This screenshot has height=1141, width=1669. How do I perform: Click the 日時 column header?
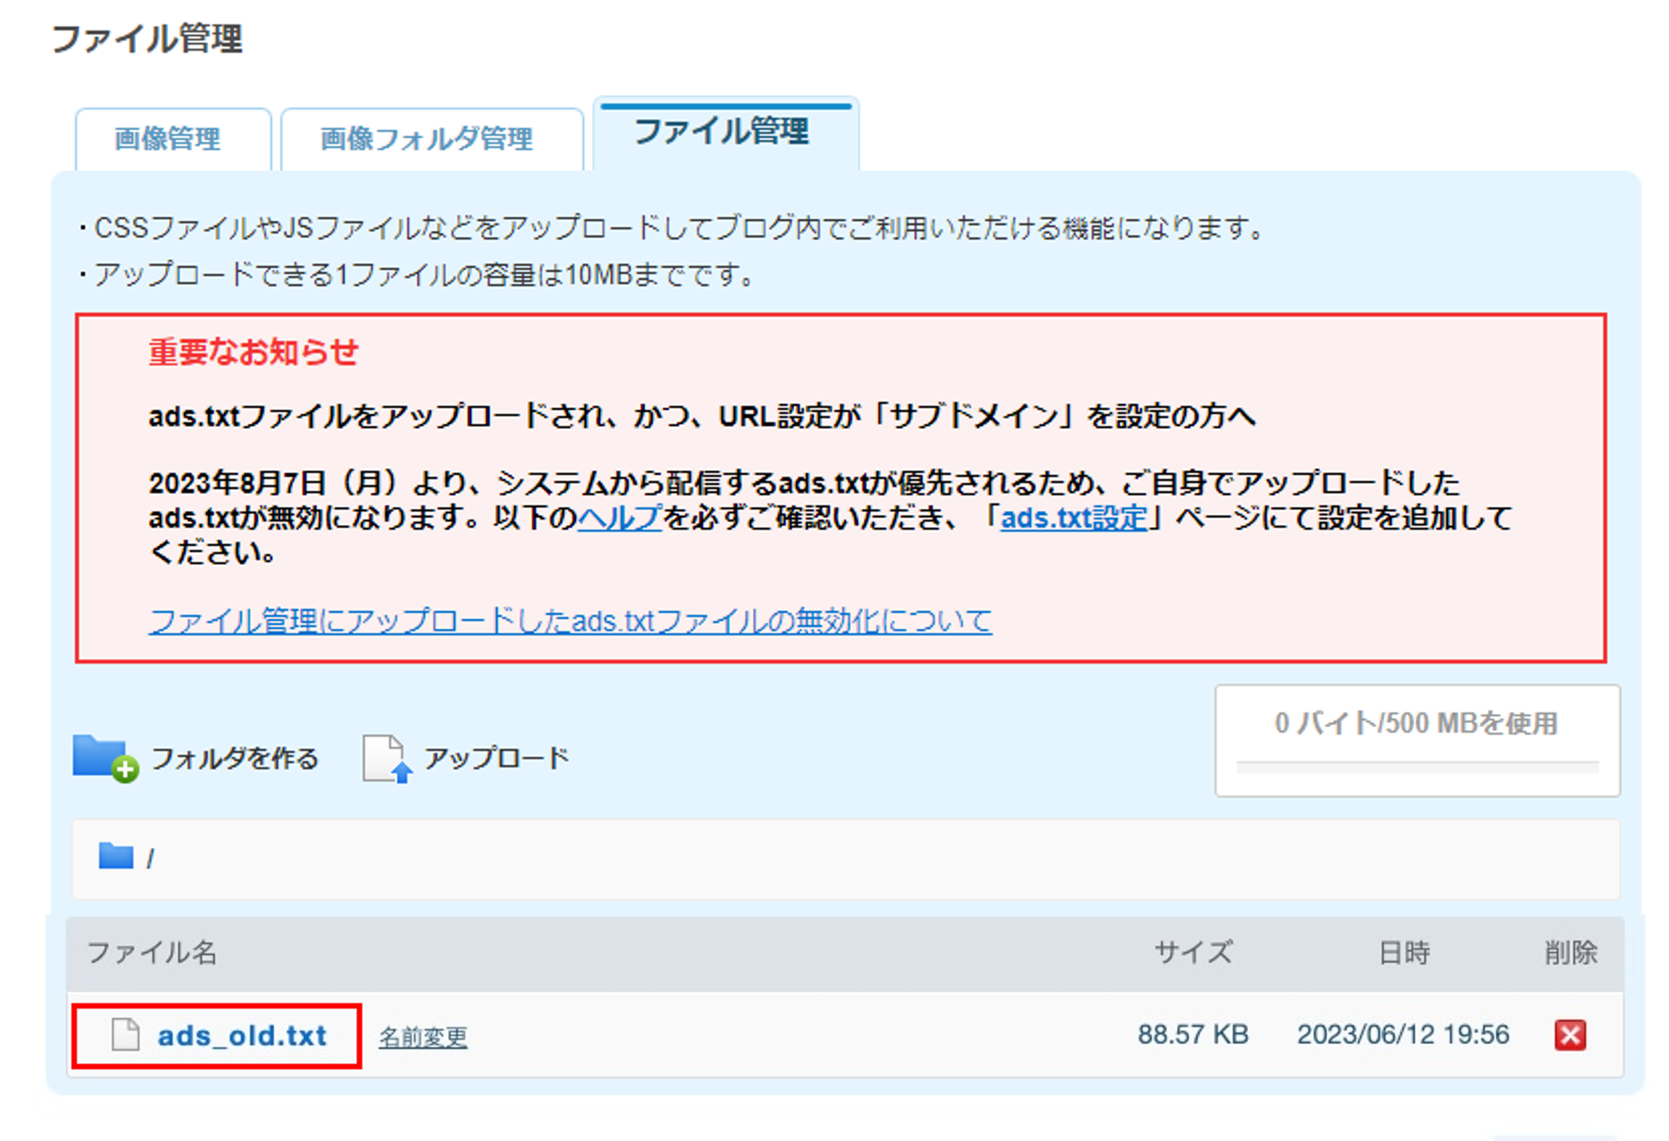point(1404,954)
